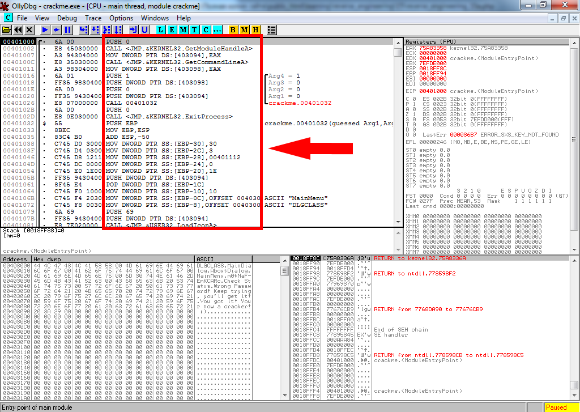This screenshot has width=580, height=412.
Task: Open the Trace menu
Action: tap(93, 18)
